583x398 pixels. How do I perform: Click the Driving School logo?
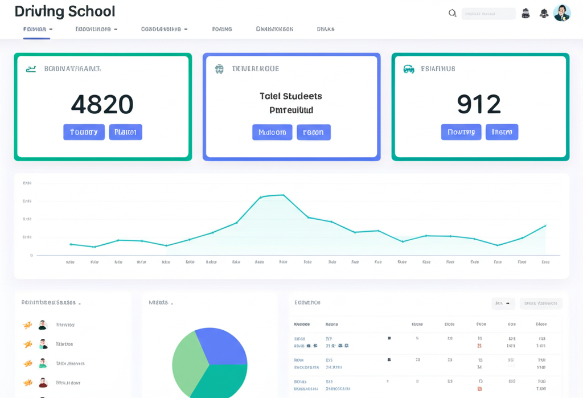coord(64,11)
